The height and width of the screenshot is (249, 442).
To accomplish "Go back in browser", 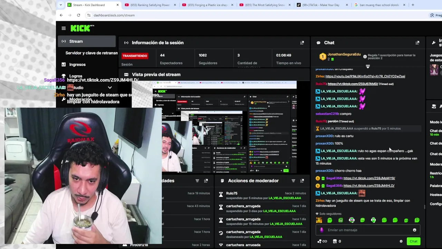I will pos(61,15).
